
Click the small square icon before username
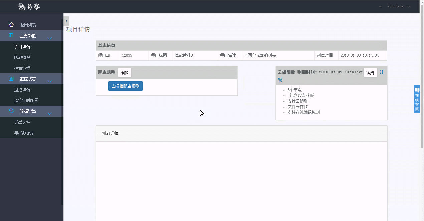tap(380, 6)
